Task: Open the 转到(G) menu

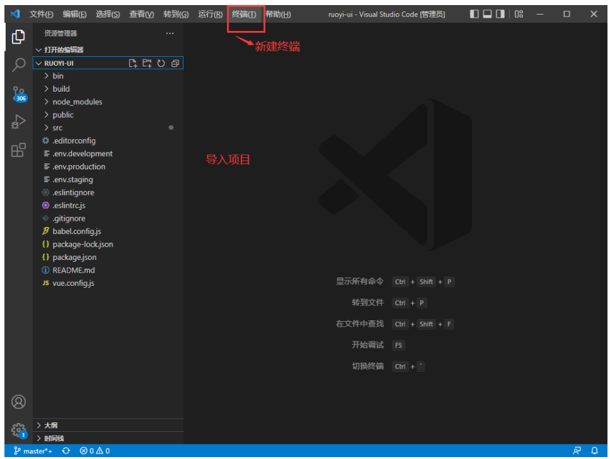Action: [176, 15]
